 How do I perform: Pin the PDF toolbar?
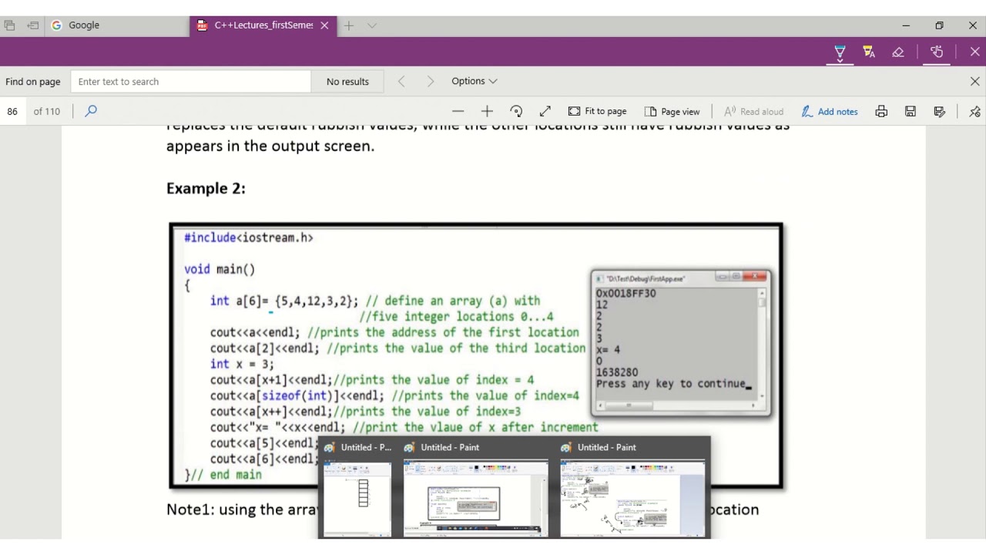(974, 111)
